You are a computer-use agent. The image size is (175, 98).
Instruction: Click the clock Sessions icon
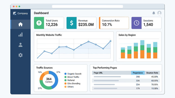click(136, 23)
